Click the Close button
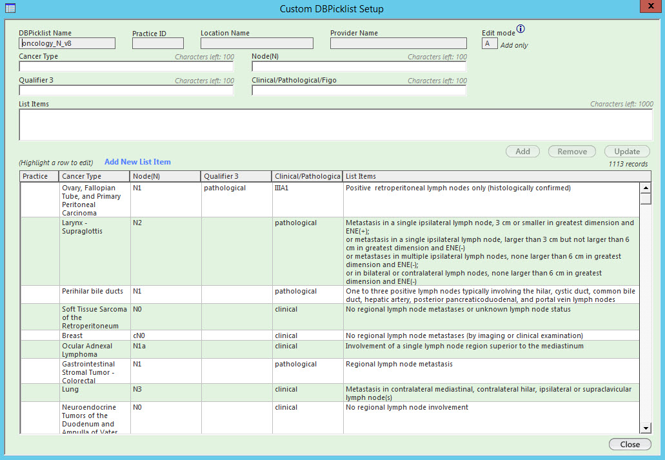The image size is (665, 460). (630, 445)
